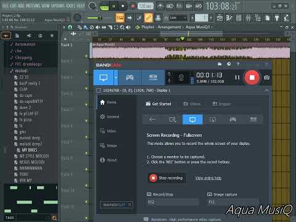Switch to the Videos tab in Bandicam
This screenshot has width=296, height=222.
[192, 104]
